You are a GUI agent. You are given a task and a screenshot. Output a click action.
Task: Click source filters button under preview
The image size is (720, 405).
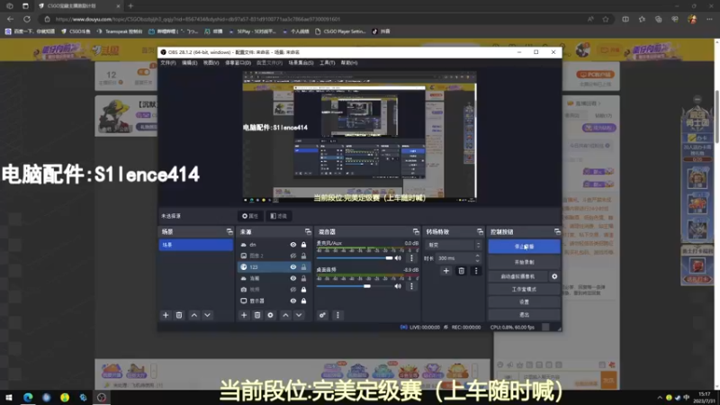pyautogui.click(x=279, y=216)
